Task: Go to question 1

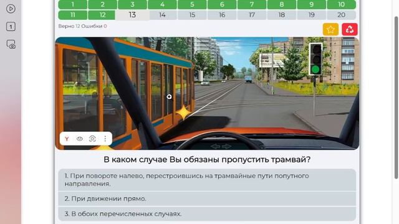Action: click(73, 4)
